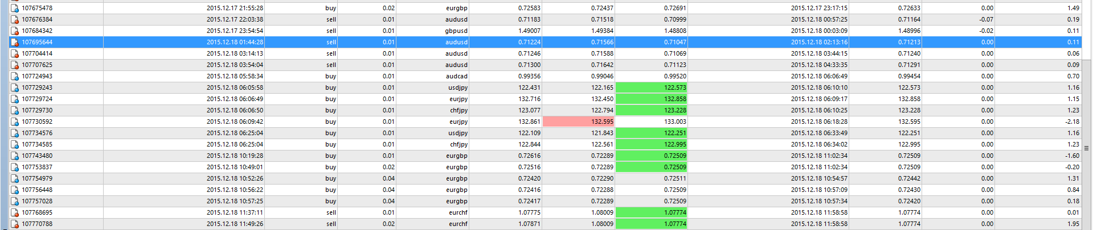This screenshot has height=230, width=1093.
Task: Click the sell order icon for 107770788
Action: [x=15, y=224]
